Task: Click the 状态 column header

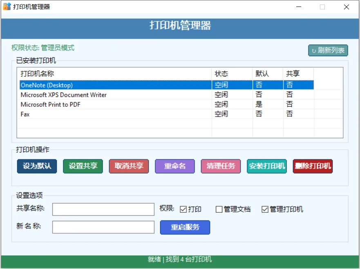Action: pyautogui.click(x=232, y=74)
